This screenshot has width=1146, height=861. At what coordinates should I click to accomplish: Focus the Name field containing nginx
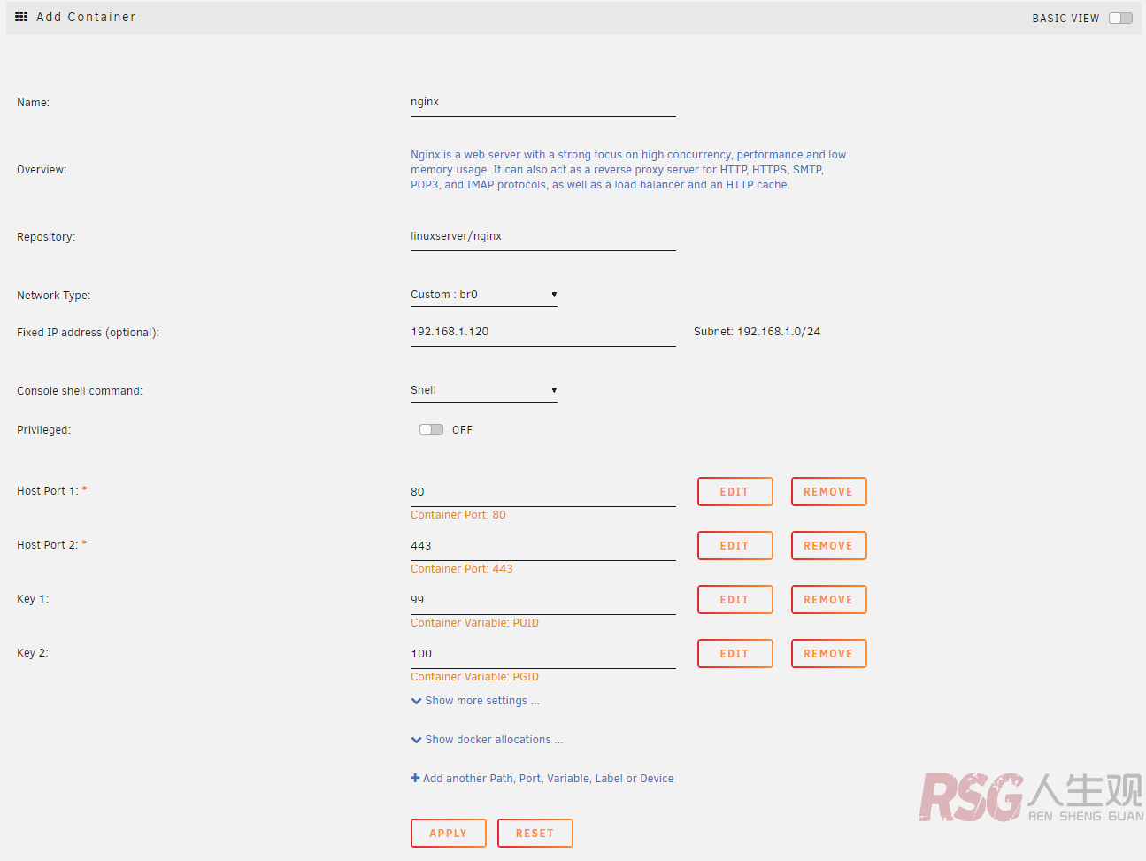(x=543, y=103)
